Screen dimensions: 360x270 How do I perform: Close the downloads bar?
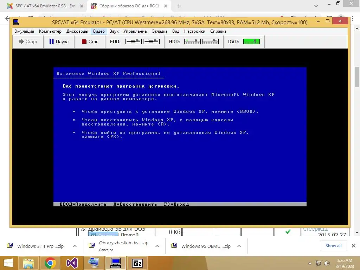[x=354, y=246]
